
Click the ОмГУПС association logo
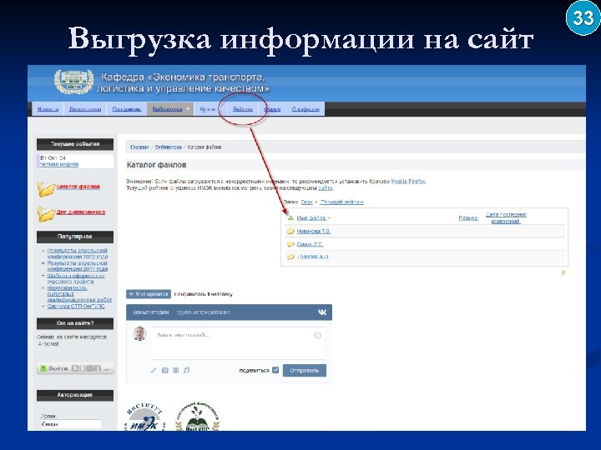[x=197, y=417]
